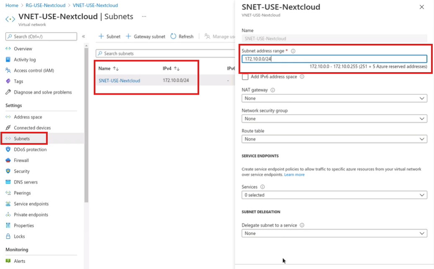The width and height of the screenshot is (434, 269).
Task: Click the Subnet address range input
Action: pos(334,59)
